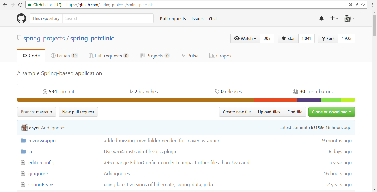Switch to repository Pull requests tab
Screen dimensions: 377x192
(x=109, y=56)
